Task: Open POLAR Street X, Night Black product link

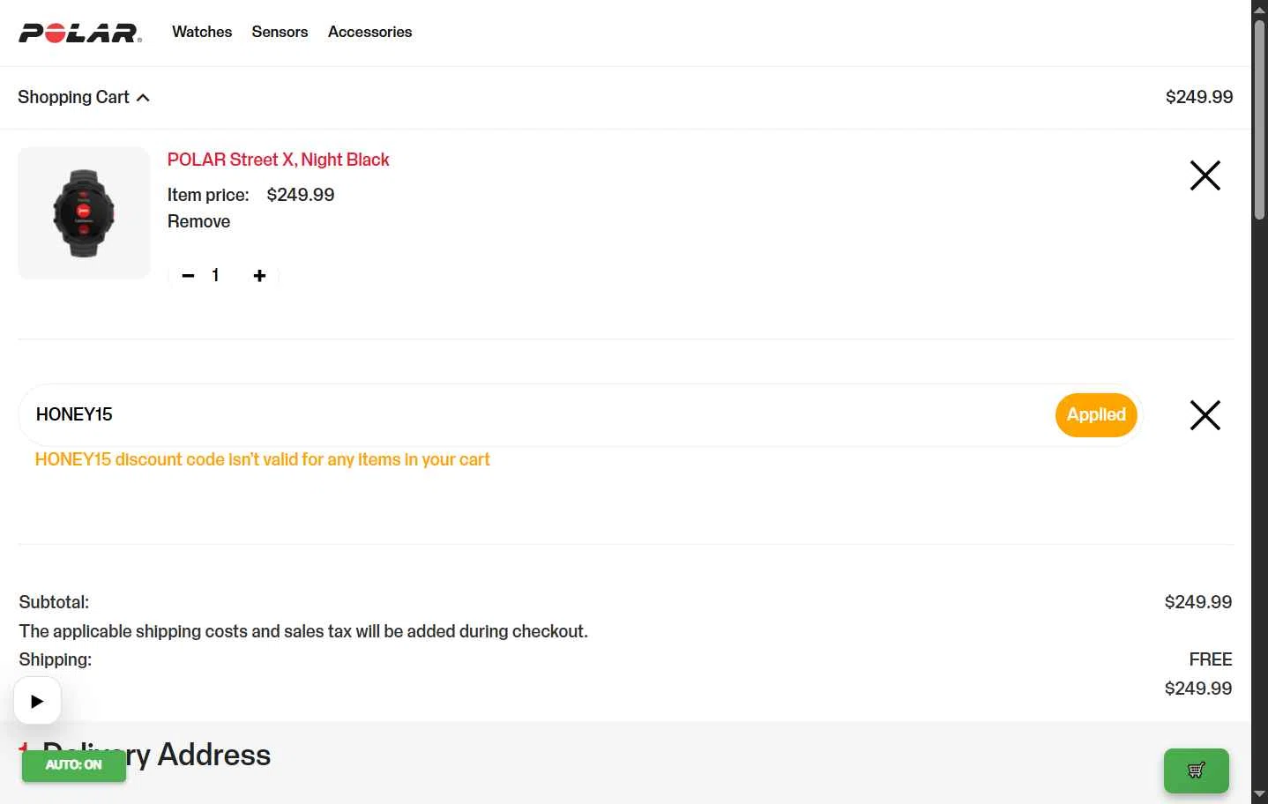Action: coord(278,160)
